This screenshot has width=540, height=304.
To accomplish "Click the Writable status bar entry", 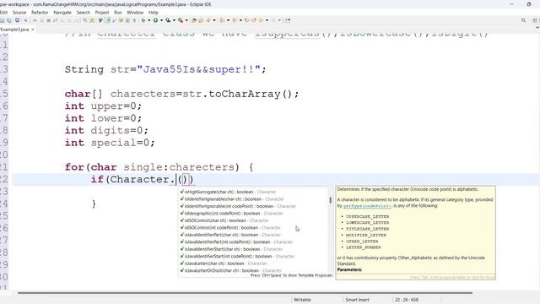I will click(x=302, y=300).
